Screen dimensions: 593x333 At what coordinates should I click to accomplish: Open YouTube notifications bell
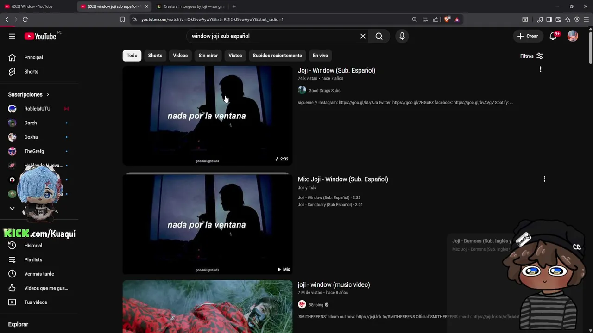coord(553,36)
